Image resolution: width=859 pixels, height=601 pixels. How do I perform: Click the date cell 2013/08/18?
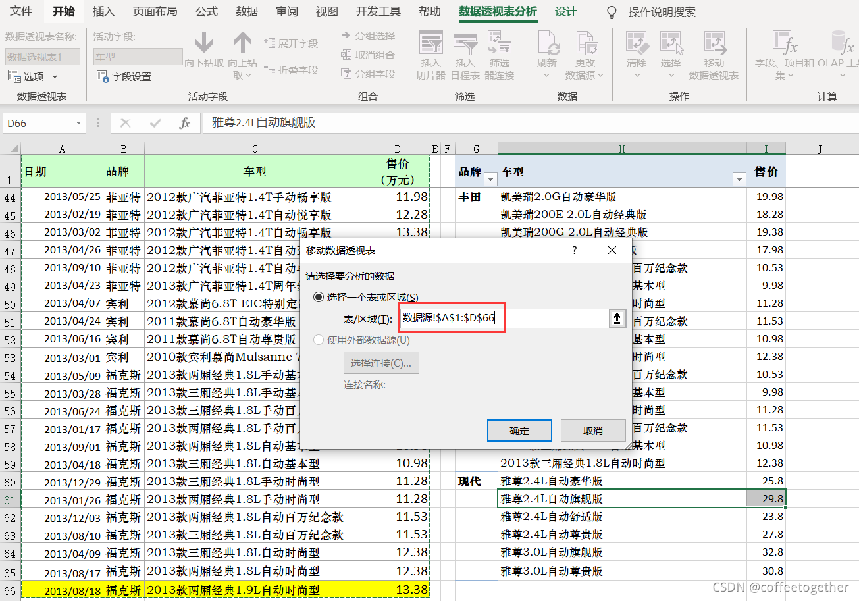pyautogui.click(x=62, y=591)
